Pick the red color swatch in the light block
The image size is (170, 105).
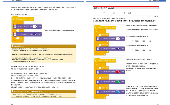117,72
